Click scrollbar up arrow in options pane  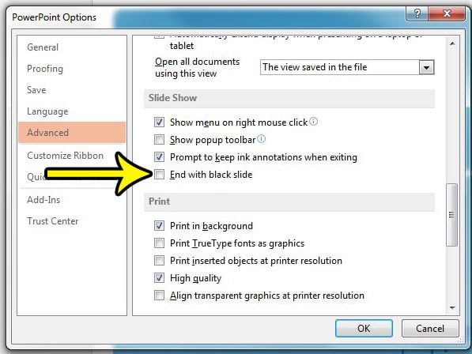click(x=452, y=44)
